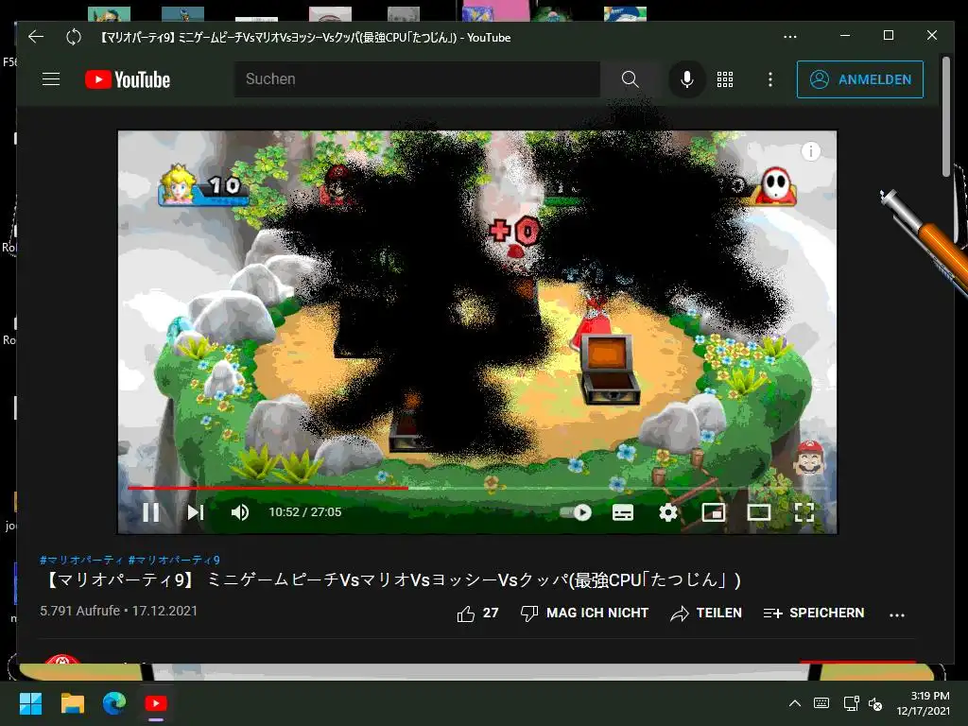Viewport: 968px width, 726px height.
Task: Save the video with SPEICHERN
Action: (814, 613)
